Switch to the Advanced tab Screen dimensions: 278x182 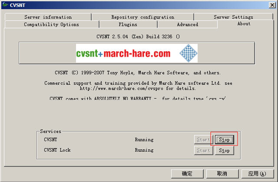187,24
